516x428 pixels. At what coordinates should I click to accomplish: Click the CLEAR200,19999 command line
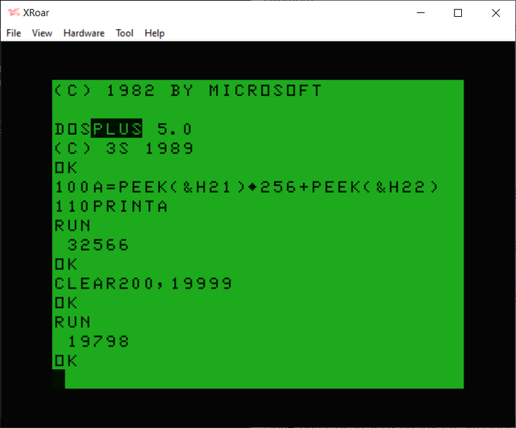(143, 283)
